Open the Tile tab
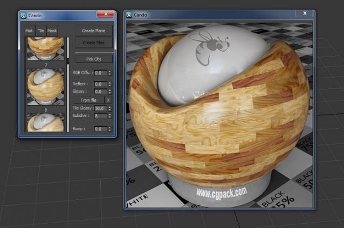Image resolution: width=344 pixels, height=228 pixels. [41, 31]
